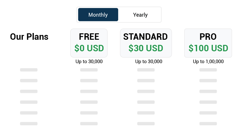Click first placeholder bar under Our Plans
238x133 pixels.
[29, 70]
